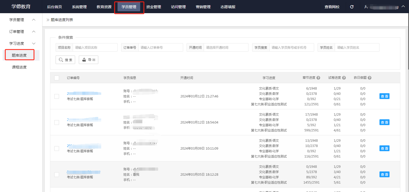Click the 订单编号 column header
Viewport: 409px width, 192px height.
click(73, 78)
